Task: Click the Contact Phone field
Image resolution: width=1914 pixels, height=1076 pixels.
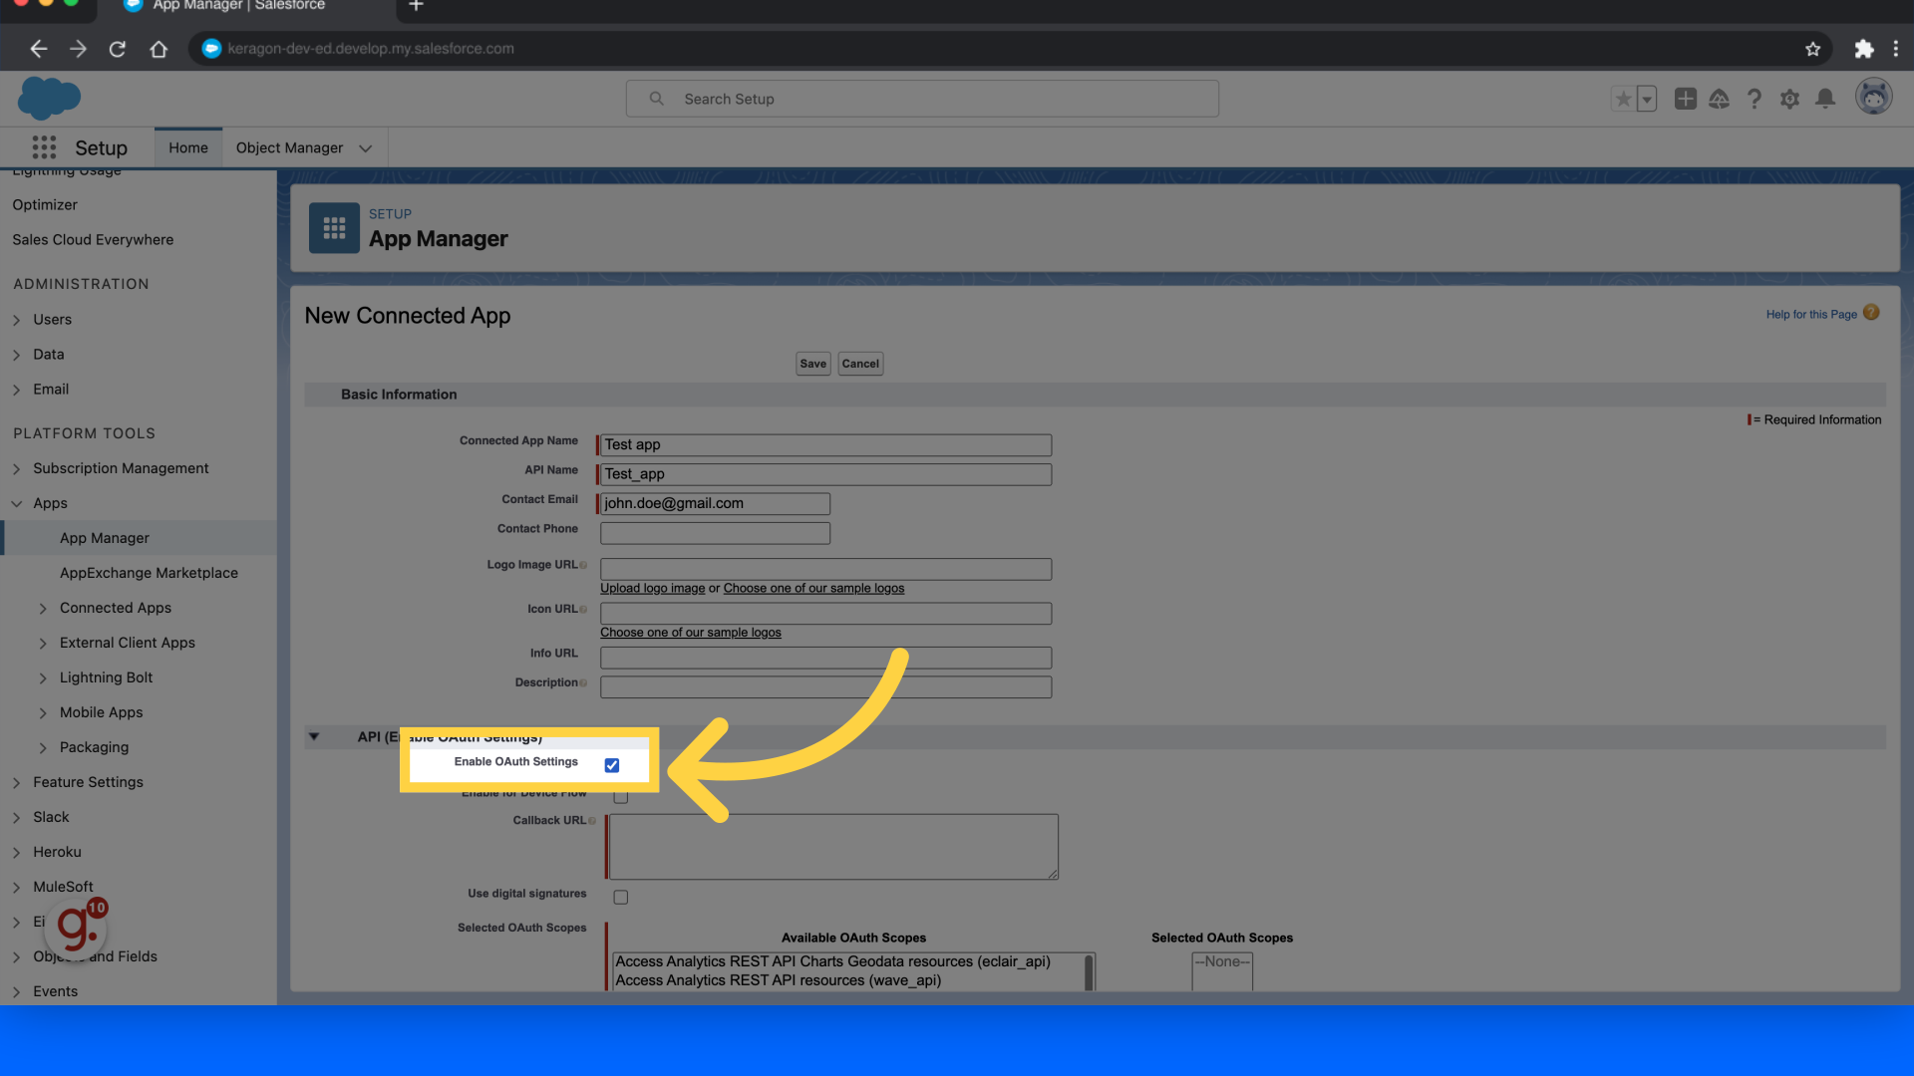Action: (715, 533)
